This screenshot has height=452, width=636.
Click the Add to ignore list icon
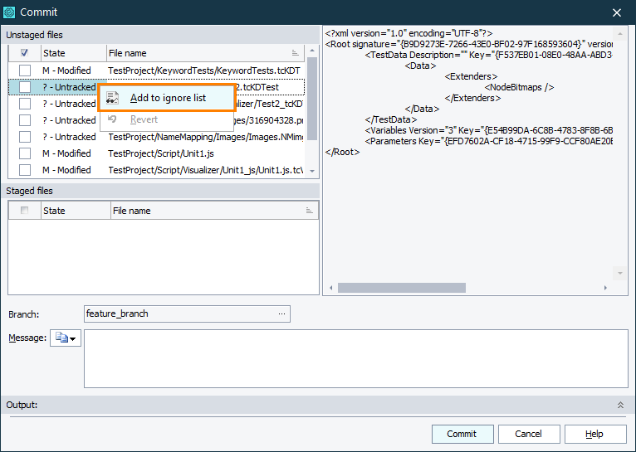pyautogui.click(x=113, y=98)
